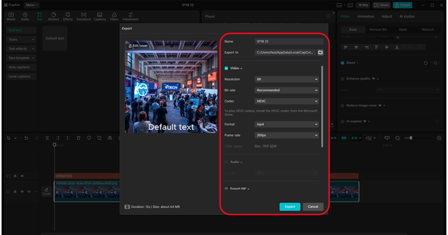Image resolution: width=448 pixels, height=235 pixels.
Task: Click the Auto captions button
Action: (21, 67)
